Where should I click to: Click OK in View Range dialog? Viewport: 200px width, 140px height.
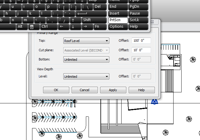pyautogui.click(x=56, y=90)
